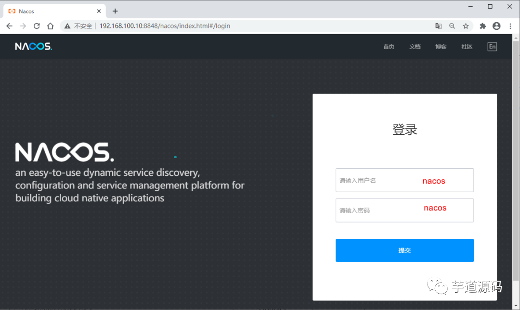
Task: Click the not-secure warning triangle icon
Action: click(x=67, y=26)
